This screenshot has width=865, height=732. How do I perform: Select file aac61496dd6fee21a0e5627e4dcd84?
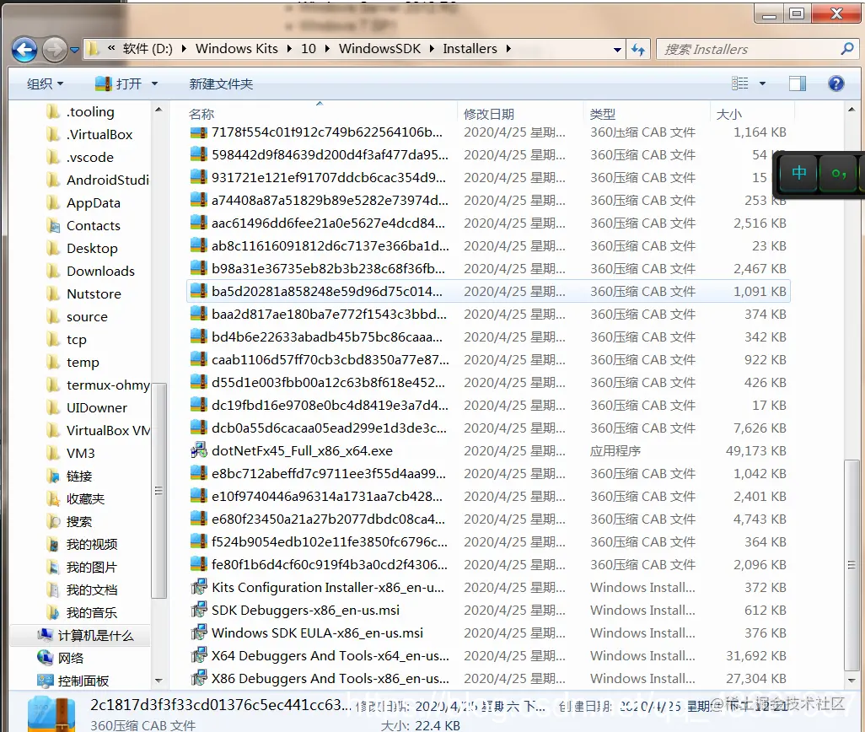click(488, 223)
